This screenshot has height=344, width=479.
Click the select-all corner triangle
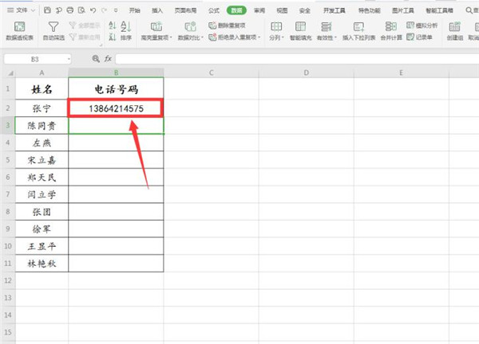10,73
